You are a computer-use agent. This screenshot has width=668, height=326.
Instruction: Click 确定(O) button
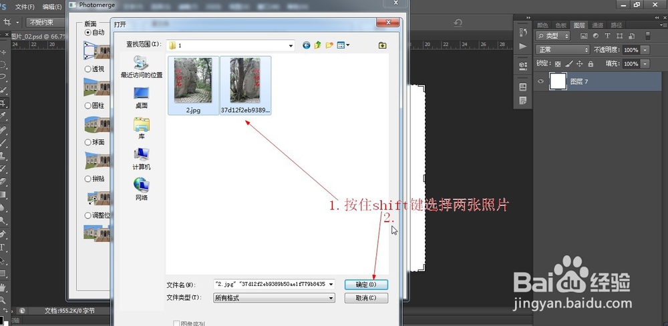click(366, 285)
